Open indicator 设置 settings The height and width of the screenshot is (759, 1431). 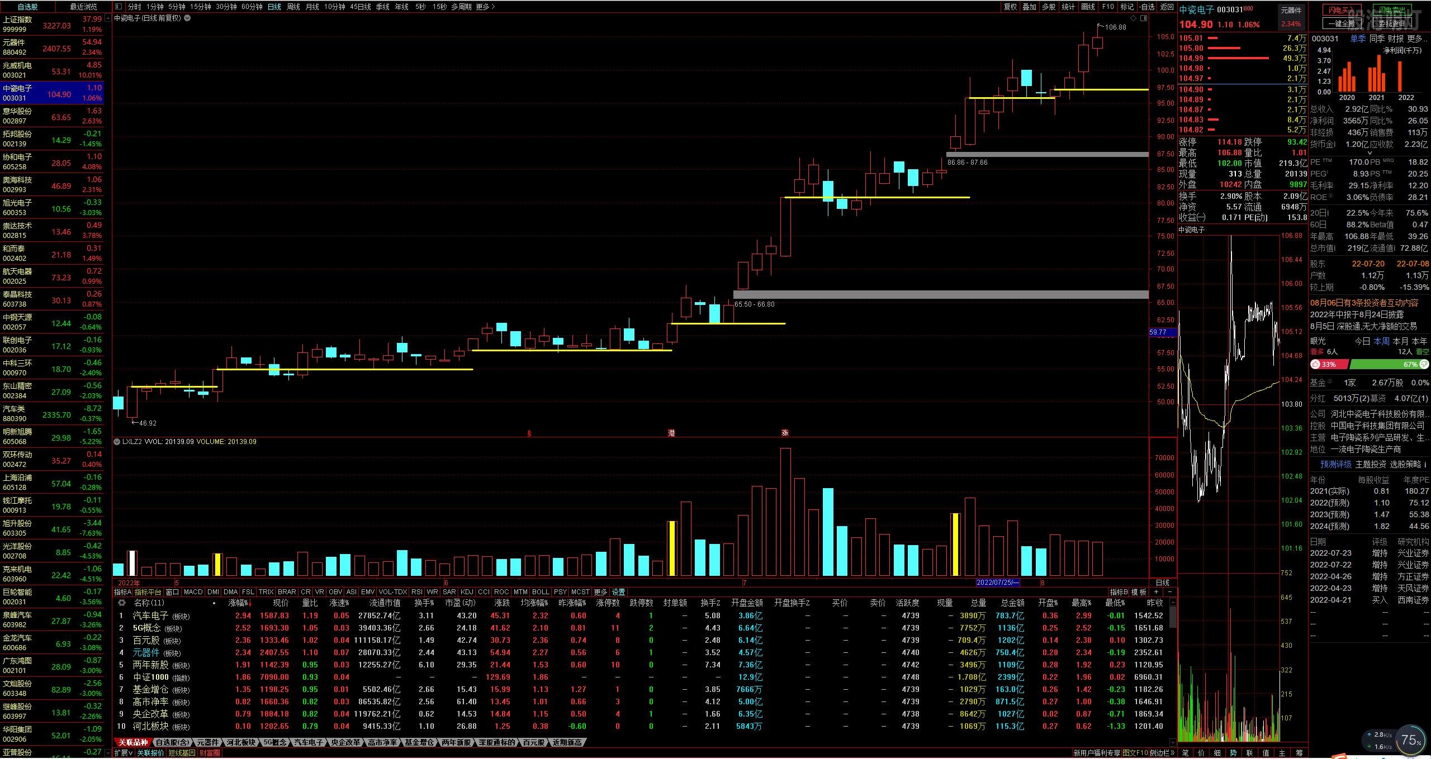coord(618,592)
